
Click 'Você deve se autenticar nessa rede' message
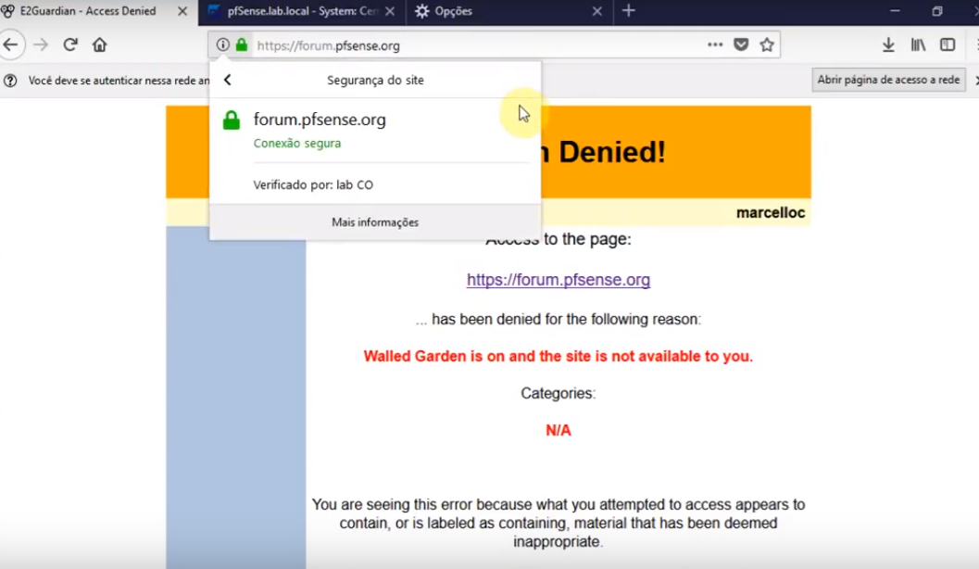coord(119,81)
